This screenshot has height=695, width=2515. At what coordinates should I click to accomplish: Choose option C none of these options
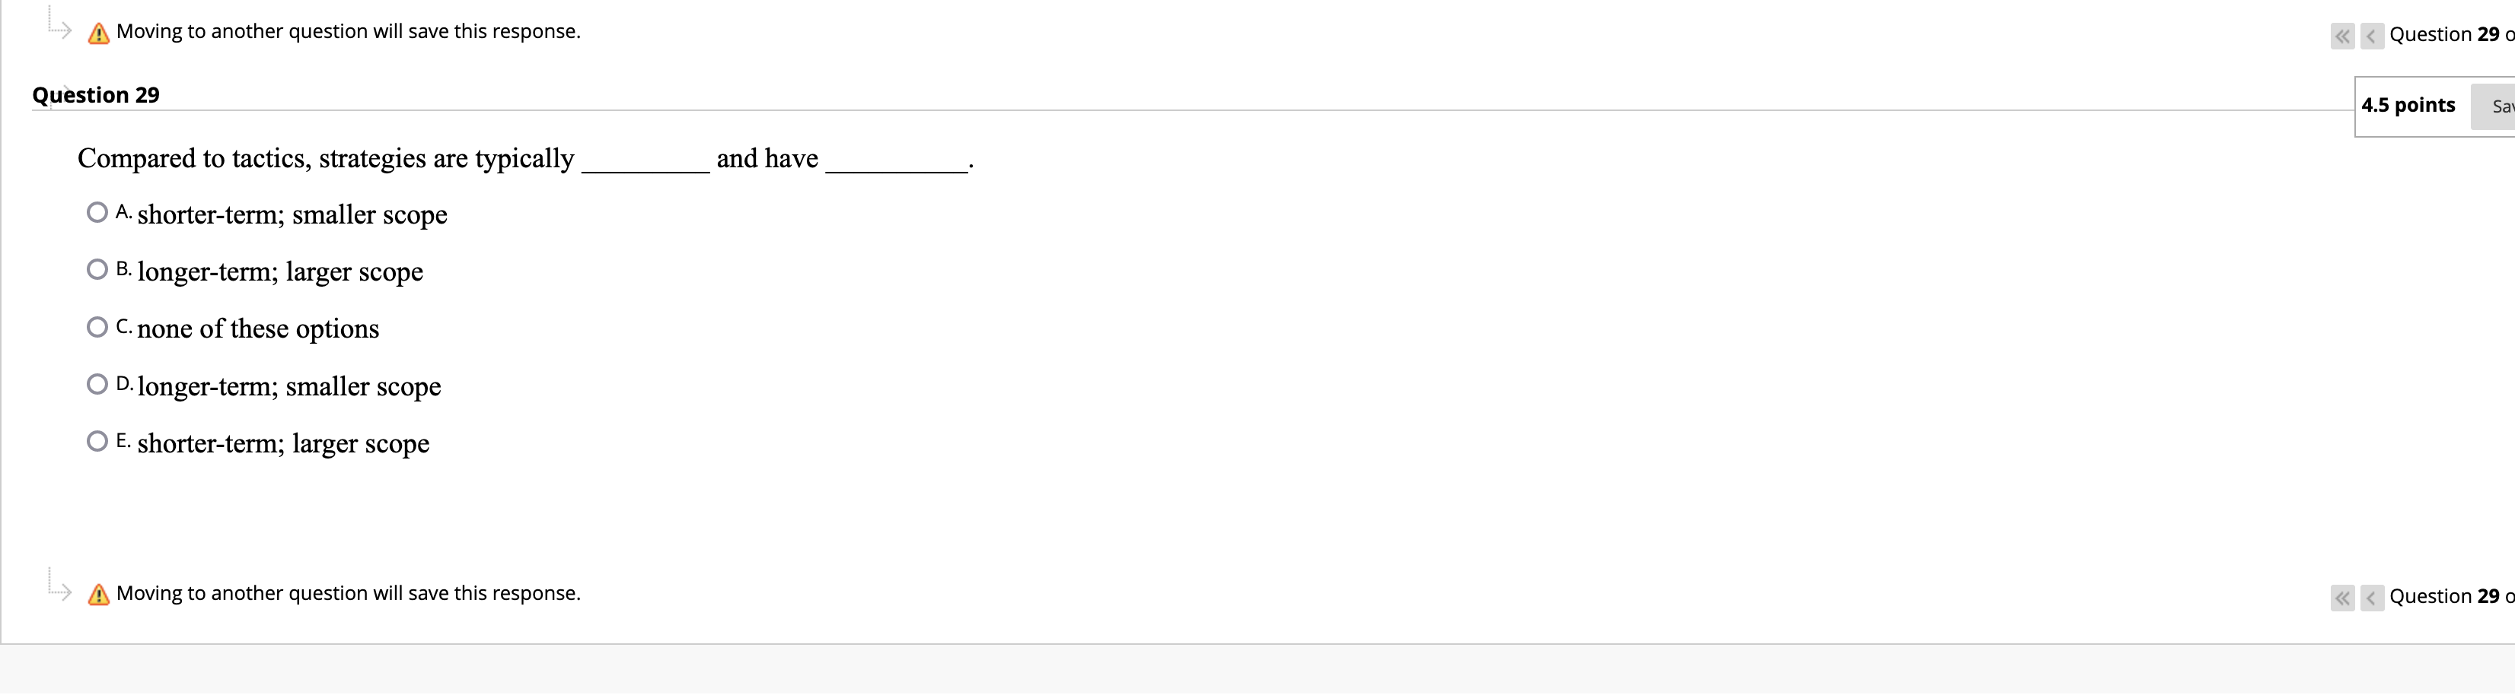(97, 325)
